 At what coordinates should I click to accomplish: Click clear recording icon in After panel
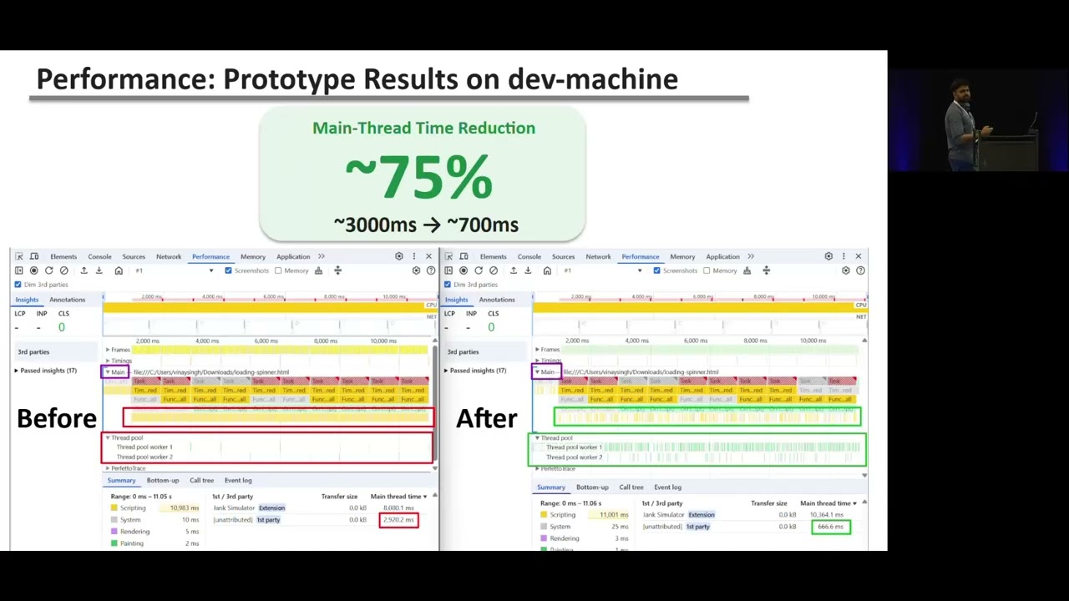494,270
